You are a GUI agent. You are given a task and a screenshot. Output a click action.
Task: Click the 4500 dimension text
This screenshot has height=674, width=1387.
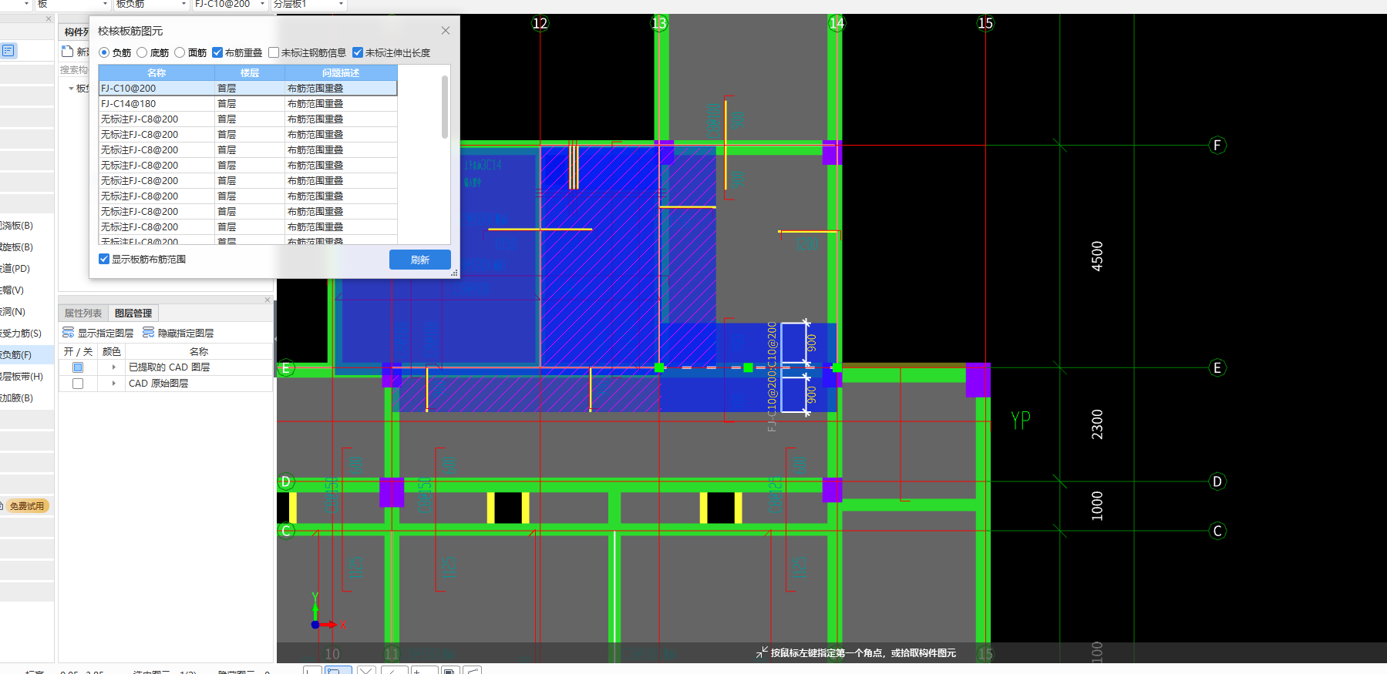click(x=1097, y=256)
